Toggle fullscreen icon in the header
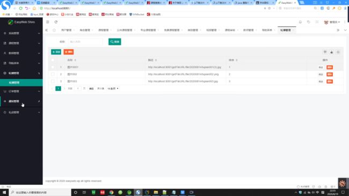Image resolution: width=349 pixels, height=196 pixels. point(317,22)
